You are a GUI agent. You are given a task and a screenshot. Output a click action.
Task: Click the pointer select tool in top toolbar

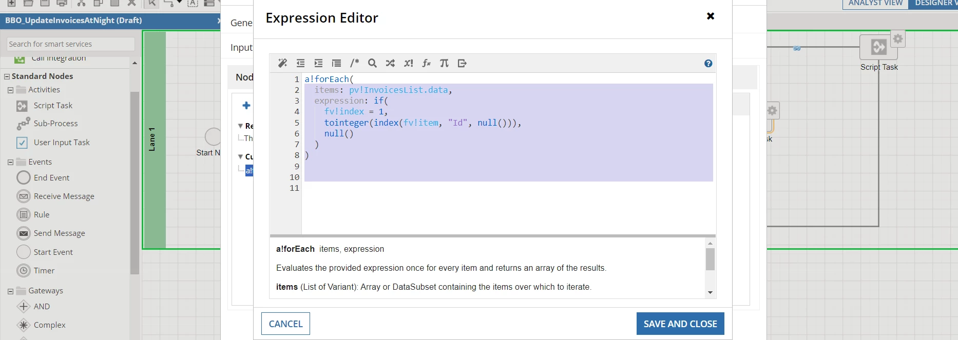point(151,3)
